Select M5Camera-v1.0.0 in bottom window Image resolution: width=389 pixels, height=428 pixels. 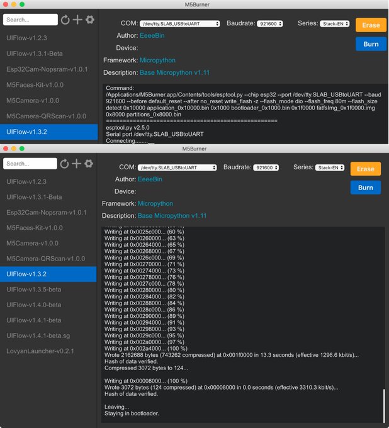tap(48, 243)
